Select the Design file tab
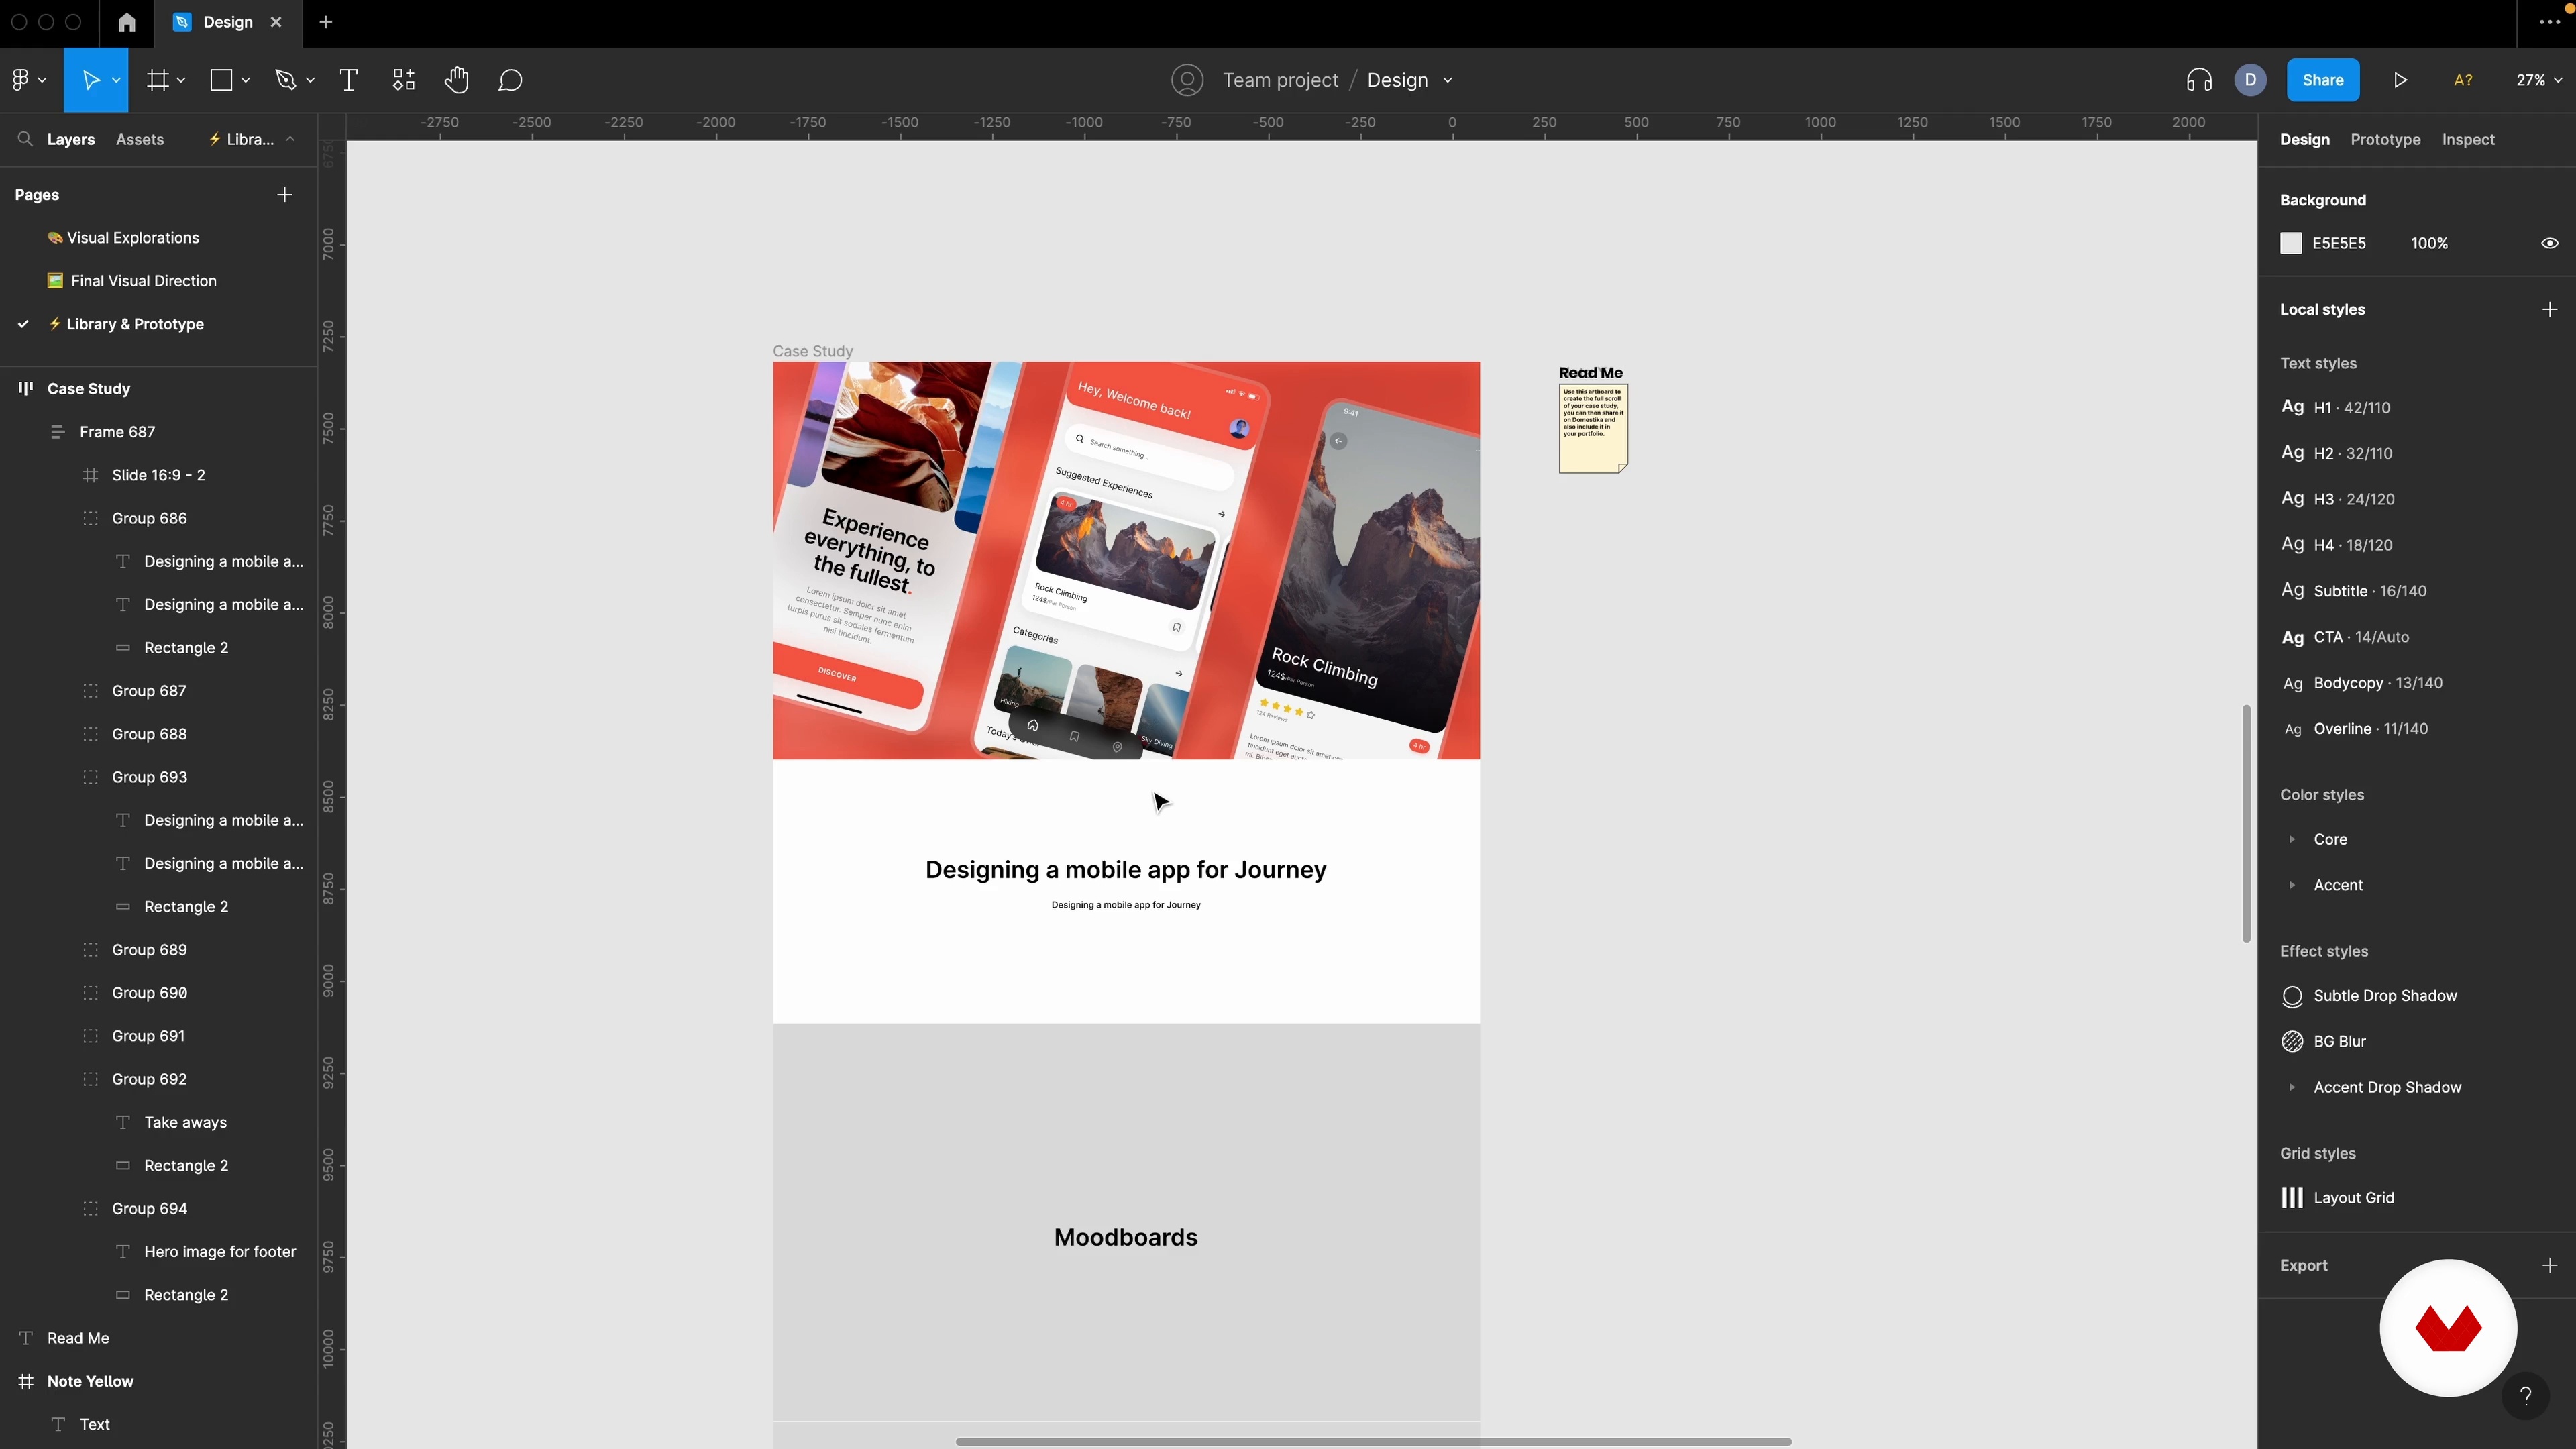The image size is (2576, 1449). pyautogui.click(x=228, y=22)
